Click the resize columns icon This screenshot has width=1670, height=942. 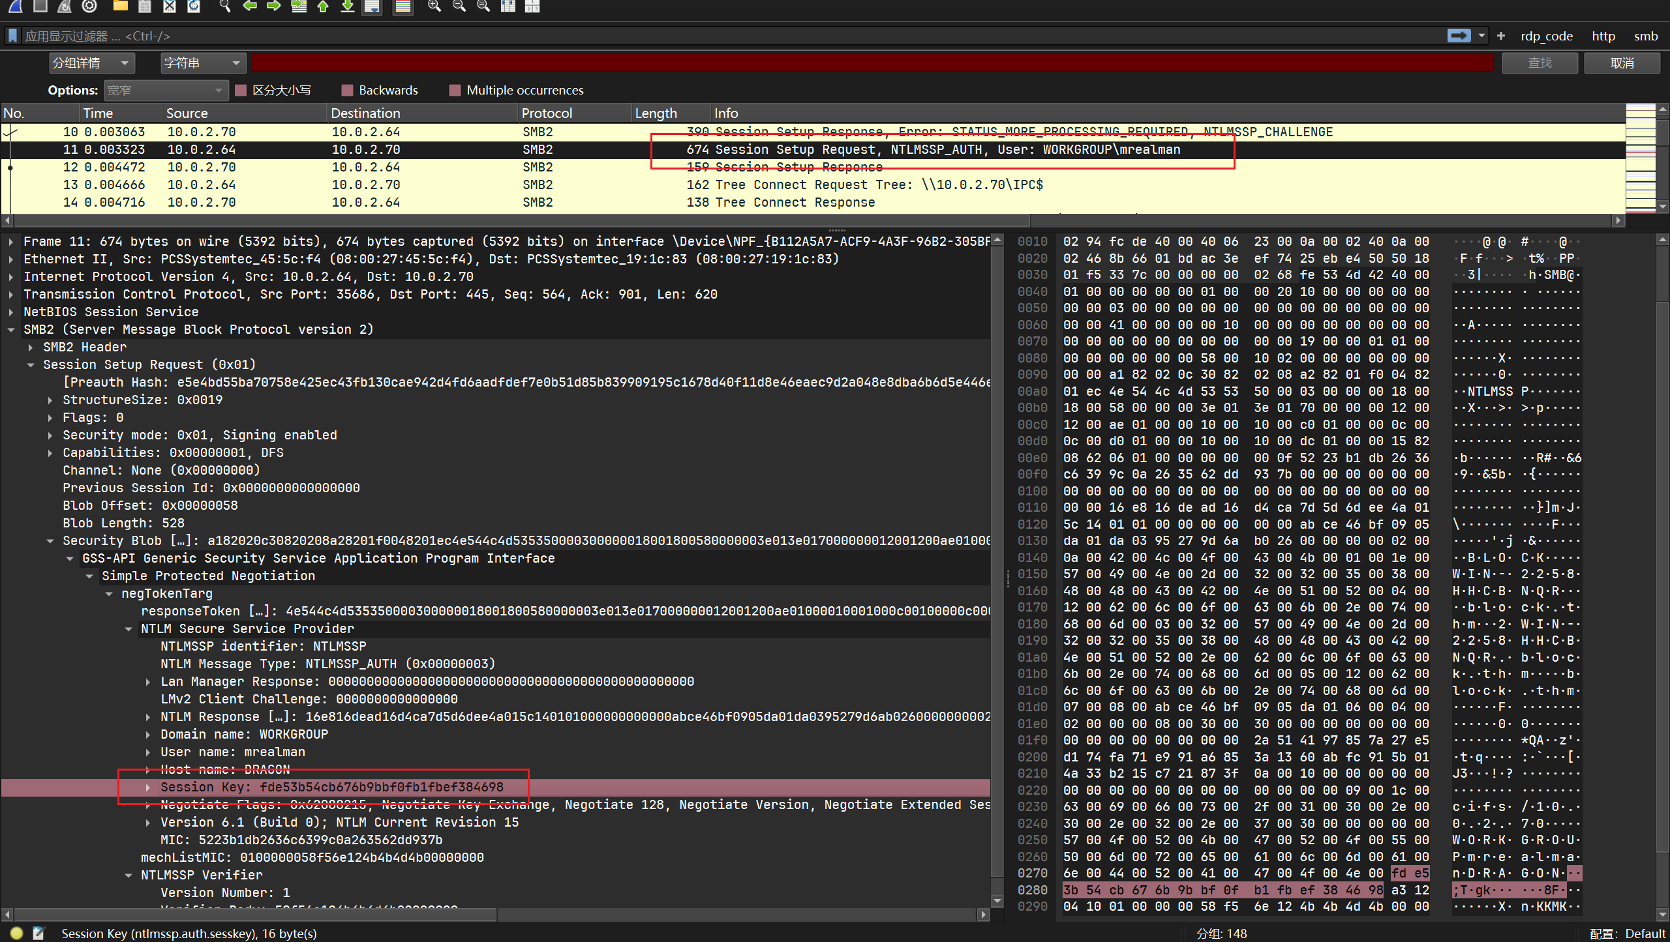508,6
